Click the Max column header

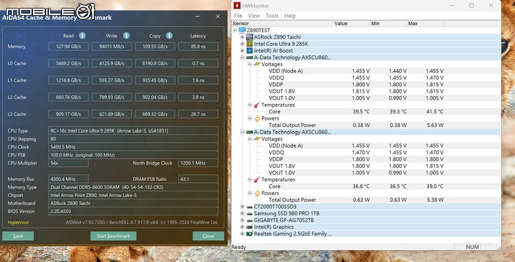point(425,24)
